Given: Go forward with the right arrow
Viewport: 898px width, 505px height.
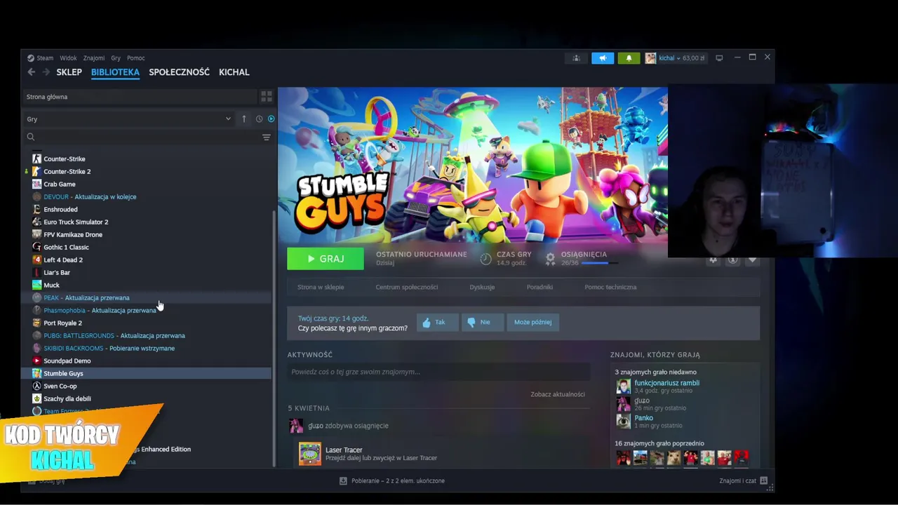Looking at the screenshot, I should point(46,72).
